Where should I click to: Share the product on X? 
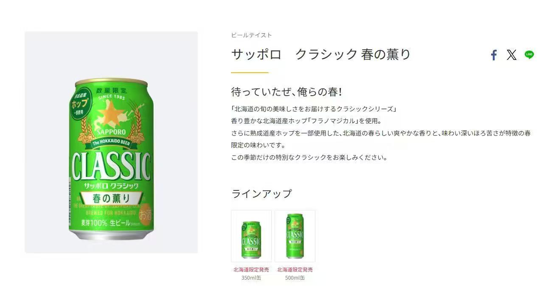(511, 55)
